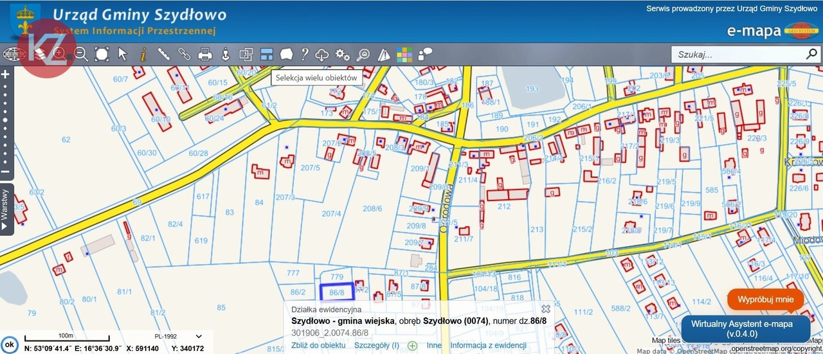Click parcel label 779 on map
Image resolution: width=823 pixels, height=354 pixels.
click(336, 276)
